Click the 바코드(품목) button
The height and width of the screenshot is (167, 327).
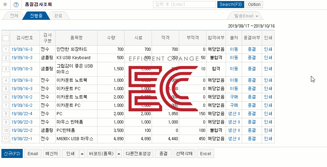click(x=101, y=154)
